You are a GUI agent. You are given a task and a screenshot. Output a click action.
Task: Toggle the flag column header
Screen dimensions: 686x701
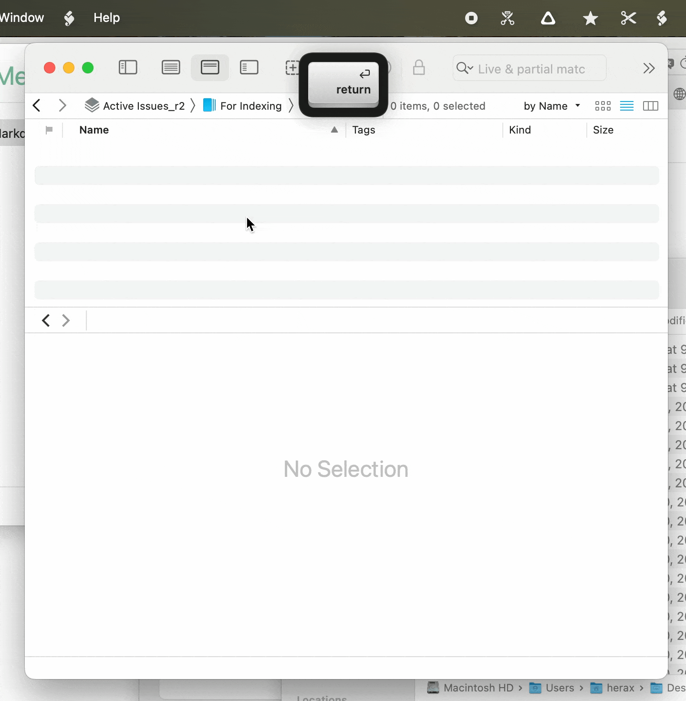click(49, 130)
